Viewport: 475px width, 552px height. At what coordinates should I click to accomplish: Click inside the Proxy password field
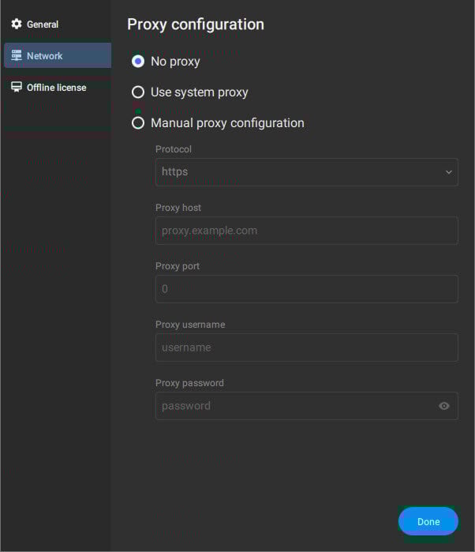click(292, 406)
